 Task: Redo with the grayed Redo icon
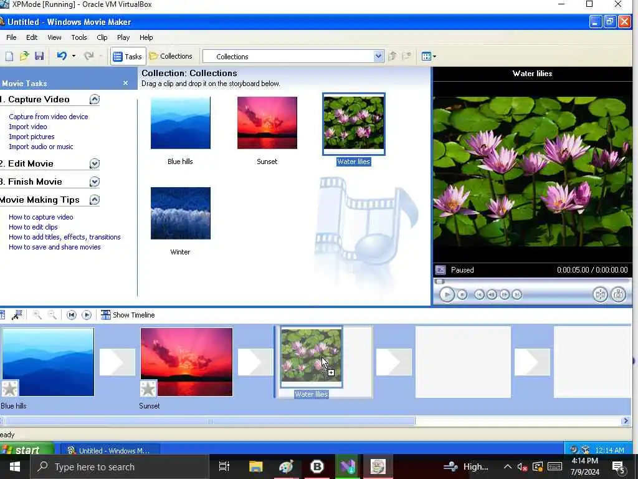[x=88, y=56]
